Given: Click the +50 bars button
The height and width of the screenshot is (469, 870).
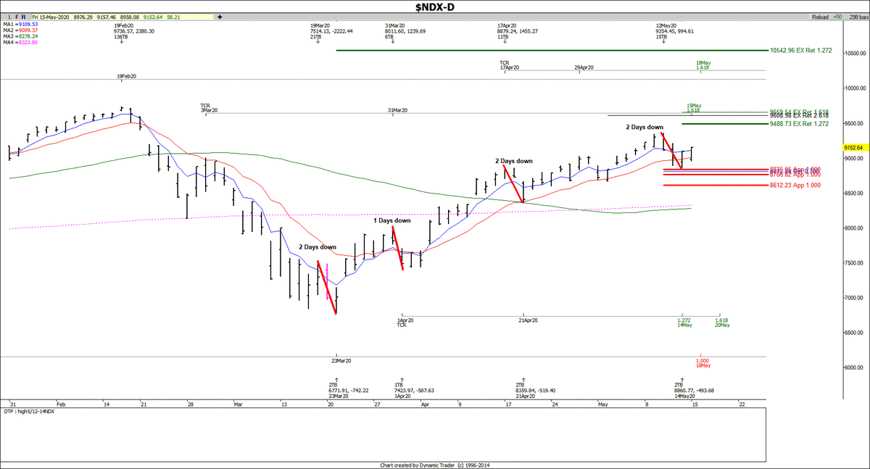Looking at the screenshot, I should click(837, 15).
